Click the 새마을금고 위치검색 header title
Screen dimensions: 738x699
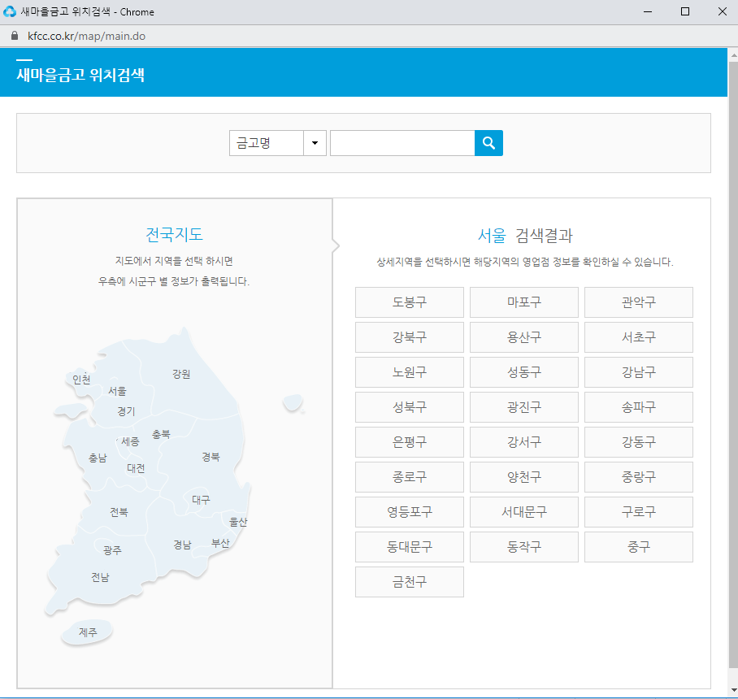tap(80, 75)
